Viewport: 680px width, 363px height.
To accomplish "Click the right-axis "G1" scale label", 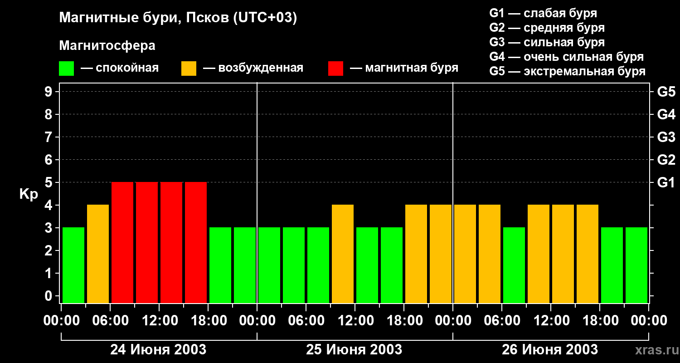I will point(666,182).
